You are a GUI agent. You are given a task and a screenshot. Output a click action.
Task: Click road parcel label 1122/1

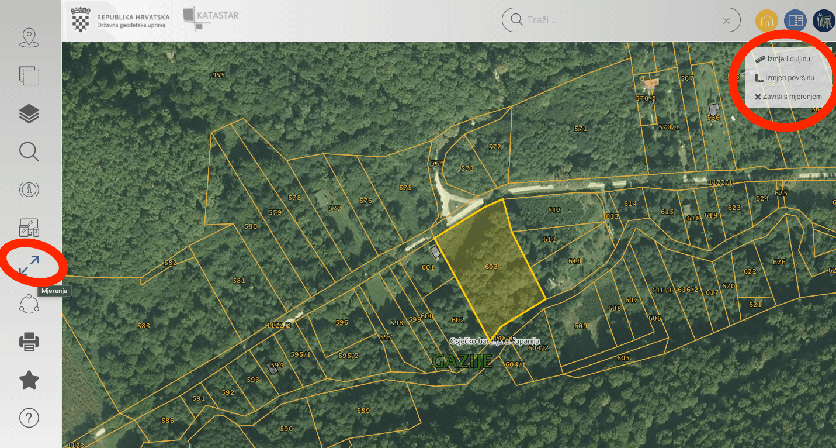pos(720,182)
